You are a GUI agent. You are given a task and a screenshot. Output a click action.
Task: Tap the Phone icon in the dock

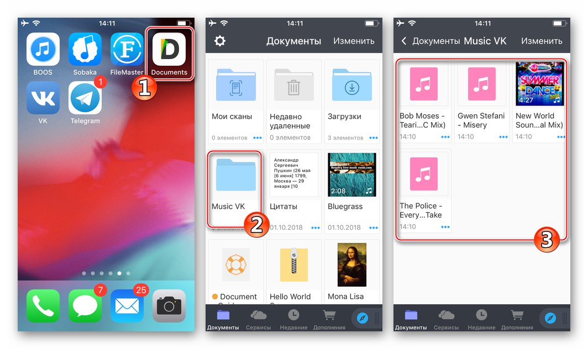[x=43, y=305]
